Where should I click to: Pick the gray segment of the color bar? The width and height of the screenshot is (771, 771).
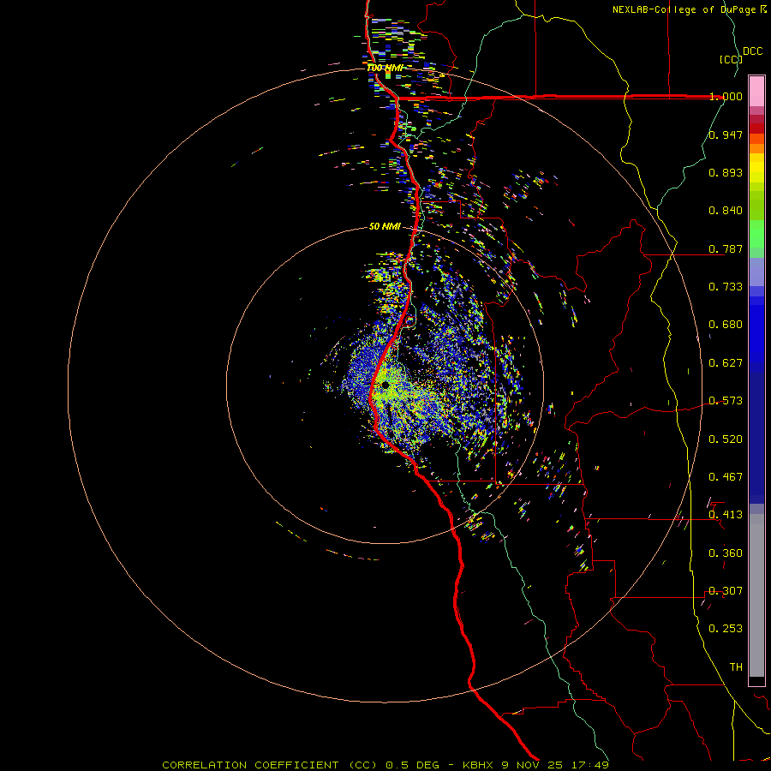point(756,595)
